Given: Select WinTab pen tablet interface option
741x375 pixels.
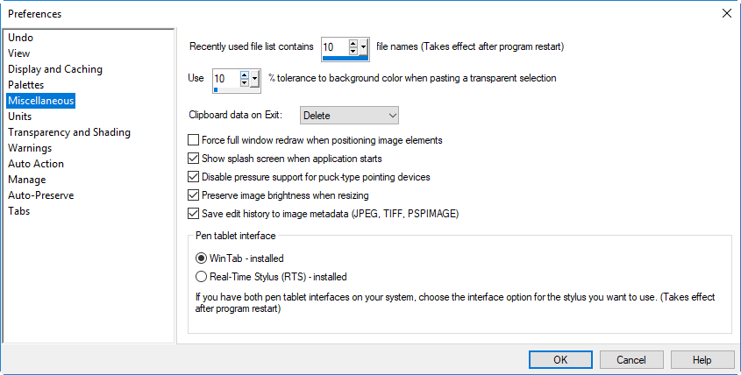Looking at the screenshot, I should [202, 258].
